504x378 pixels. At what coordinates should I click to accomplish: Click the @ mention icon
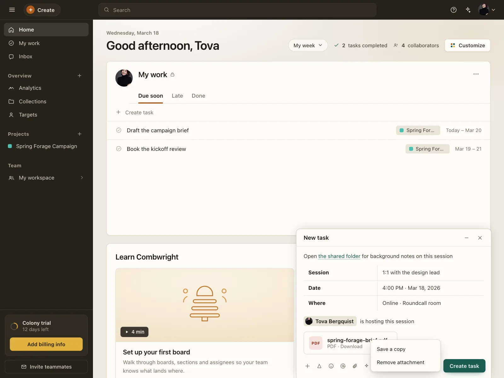coord(343,366)
